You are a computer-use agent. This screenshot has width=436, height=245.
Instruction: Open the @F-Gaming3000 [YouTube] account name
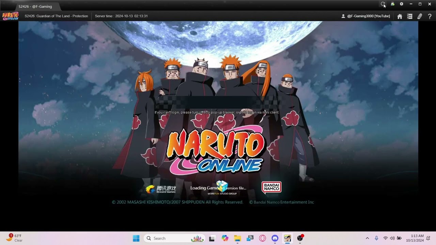[368, 16]
